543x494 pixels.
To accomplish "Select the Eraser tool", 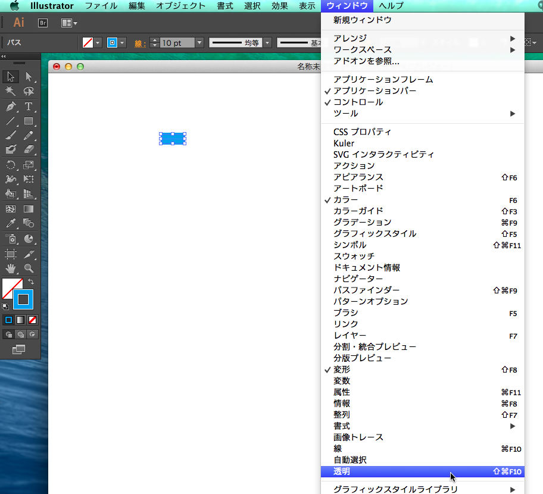I will click(29, 149).
